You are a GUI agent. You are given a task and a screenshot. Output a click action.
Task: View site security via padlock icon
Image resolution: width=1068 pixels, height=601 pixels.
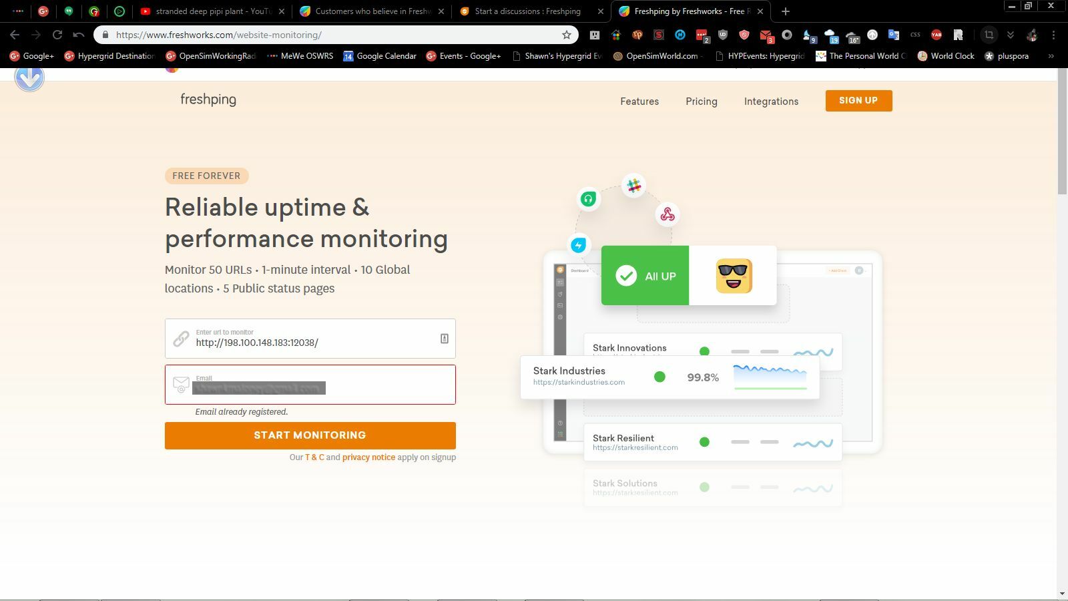tap(105, 35)
